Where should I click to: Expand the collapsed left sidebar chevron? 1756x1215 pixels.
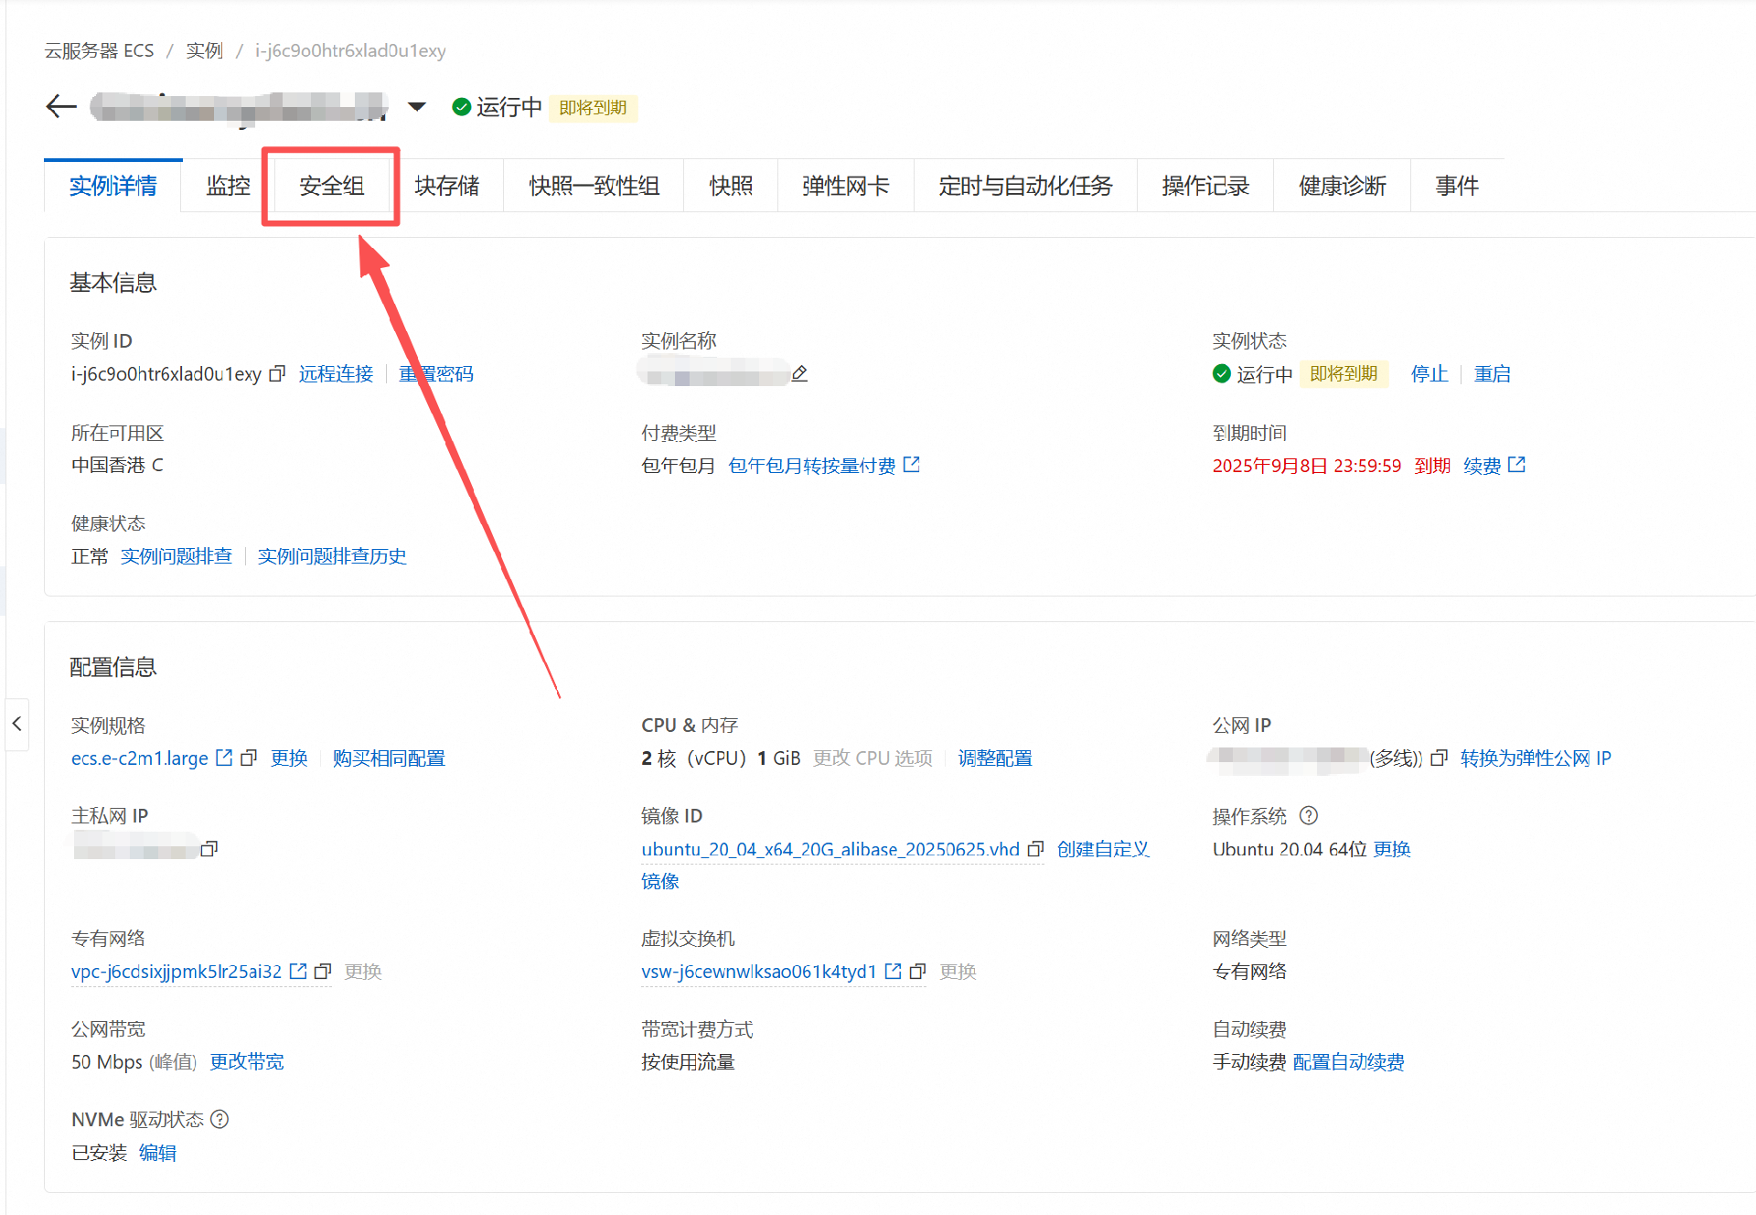(16, 724)
